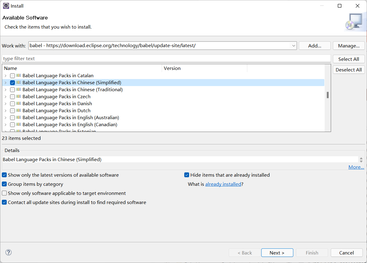This screenshot has width=367, height=263.
Task: Click the Version column header
Action: tap(204, 68)
